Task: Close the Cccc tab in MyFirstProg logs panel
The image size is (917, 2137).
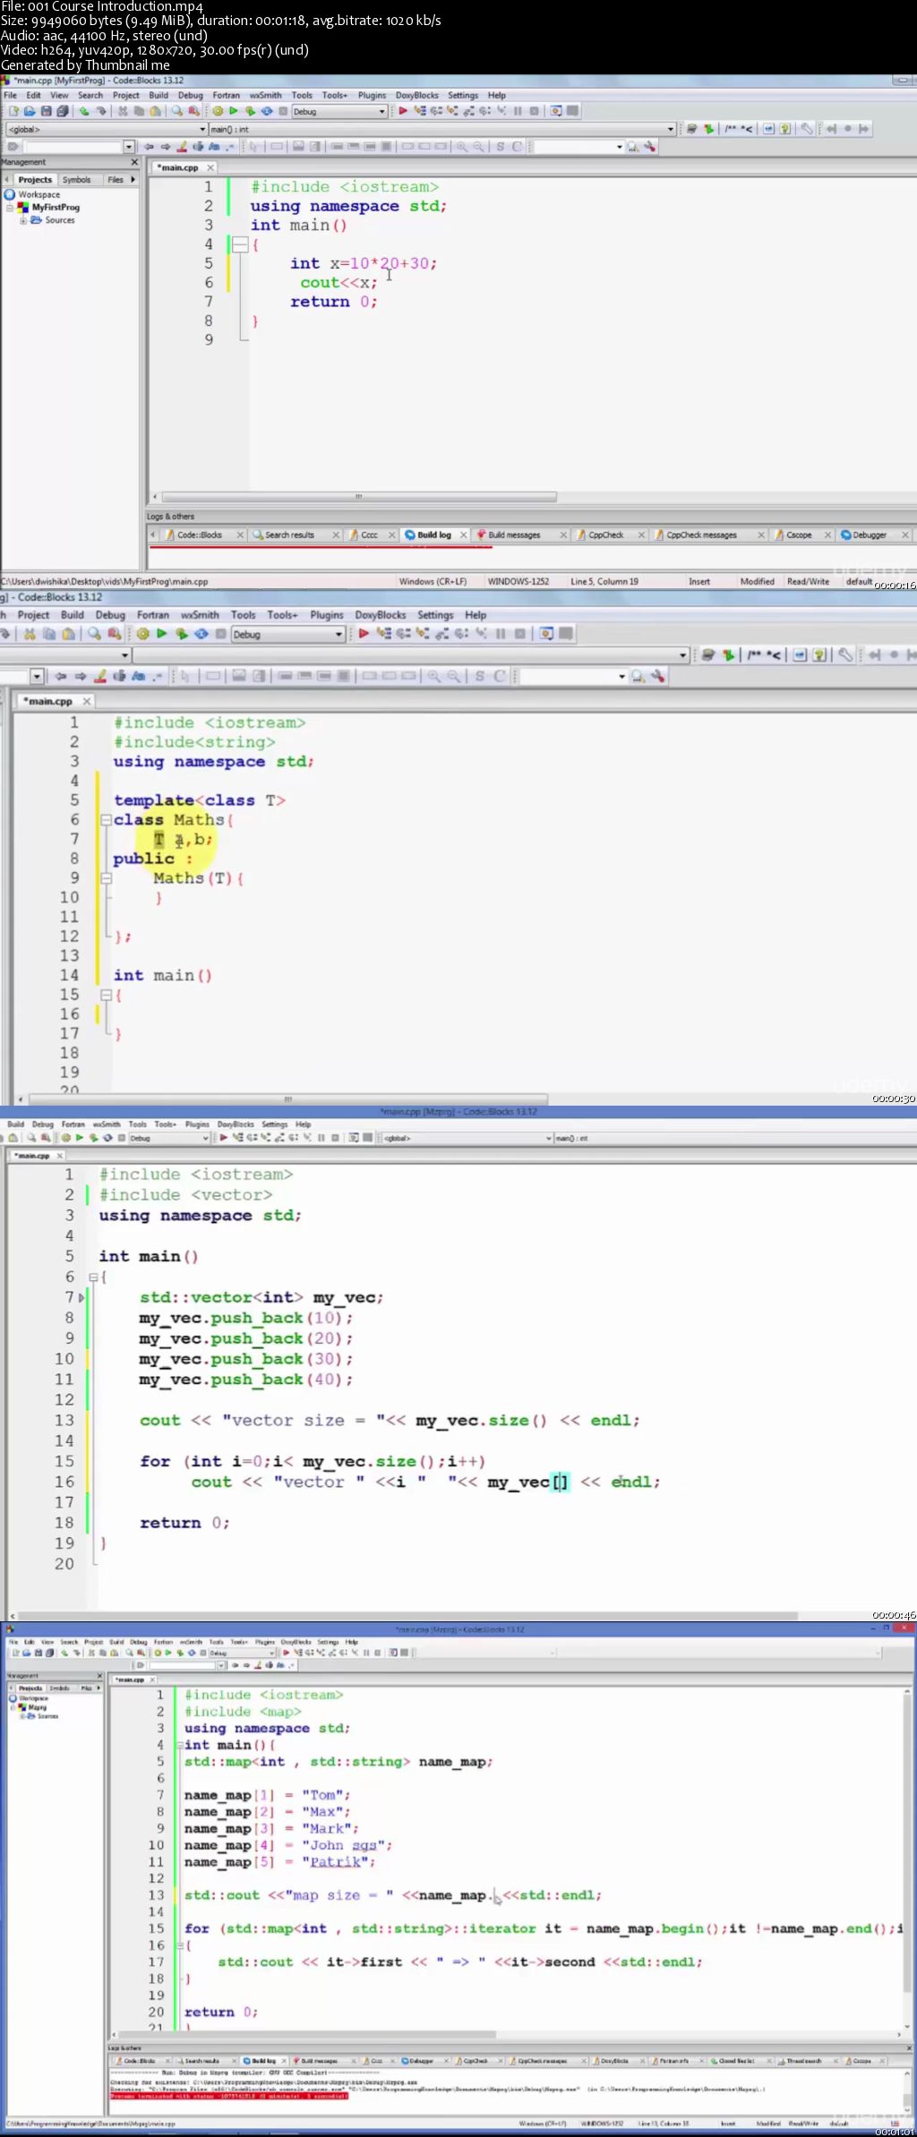Action: (391, 535)
